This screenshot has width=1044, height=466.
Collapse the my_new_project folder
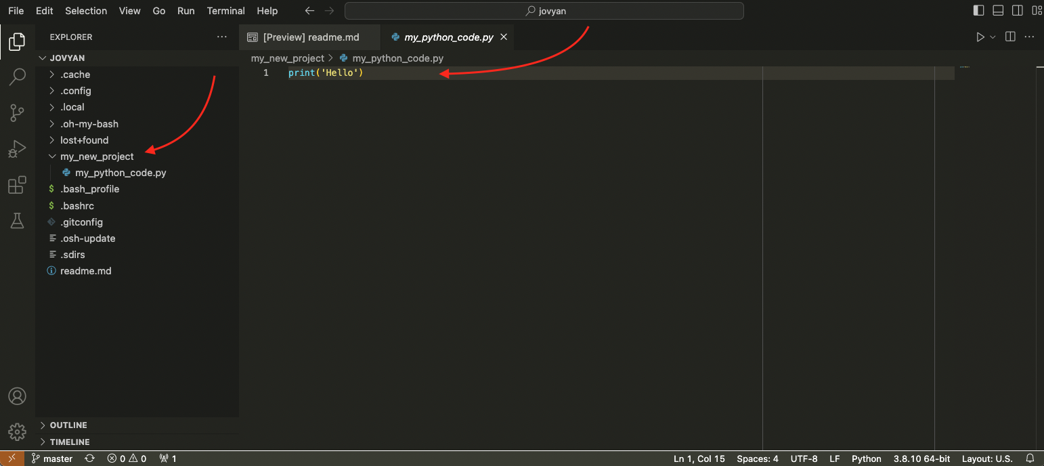137,156
